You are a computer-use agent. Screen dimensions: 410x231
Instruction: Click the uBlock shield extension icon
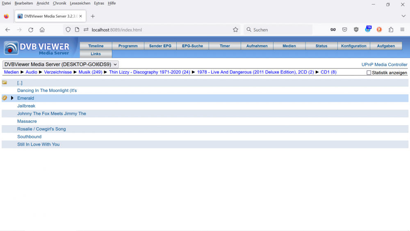356,30
